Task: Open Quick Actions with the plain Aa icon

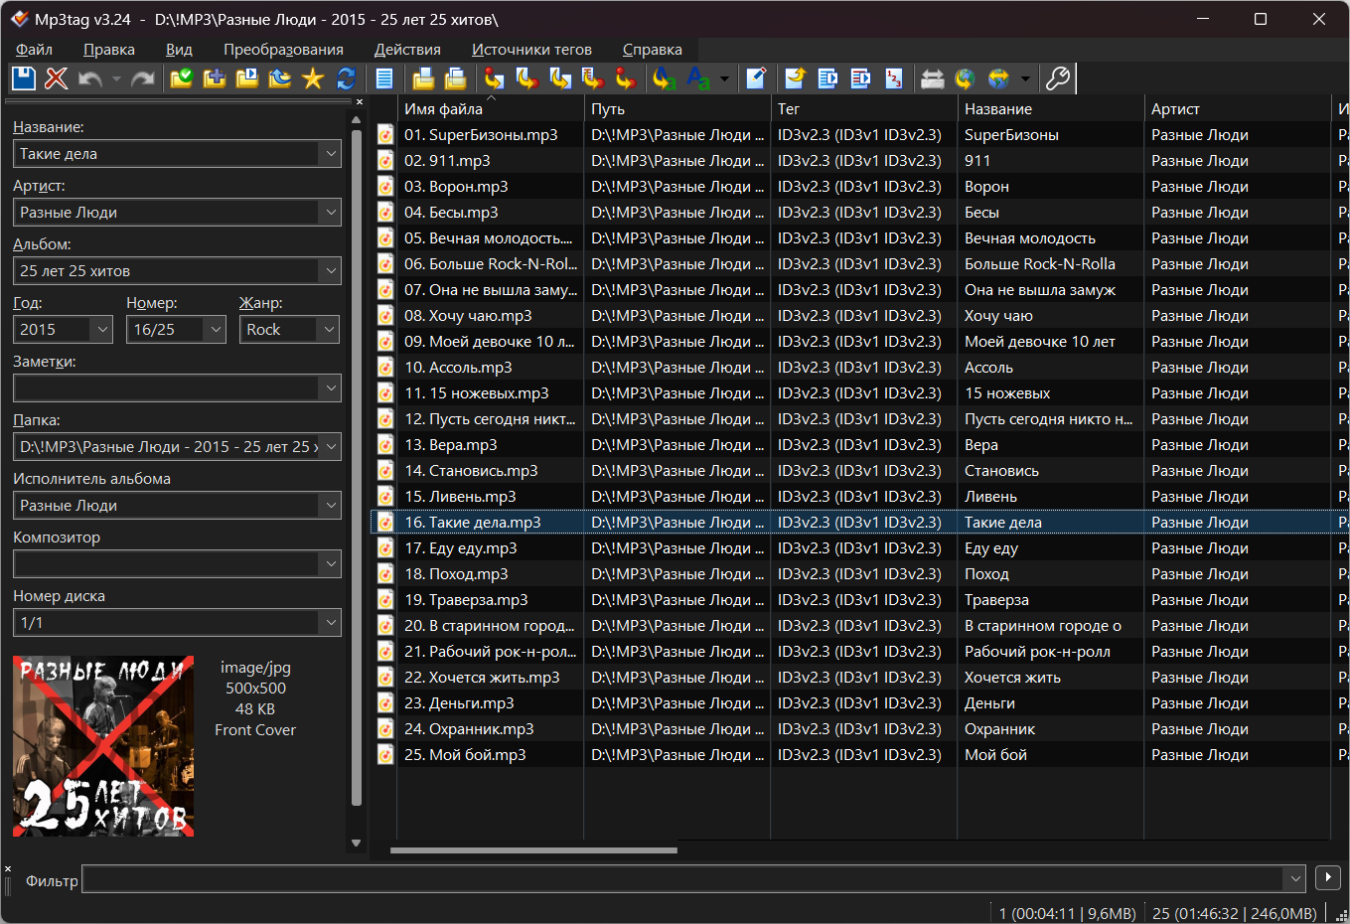Action: point(698,78)
